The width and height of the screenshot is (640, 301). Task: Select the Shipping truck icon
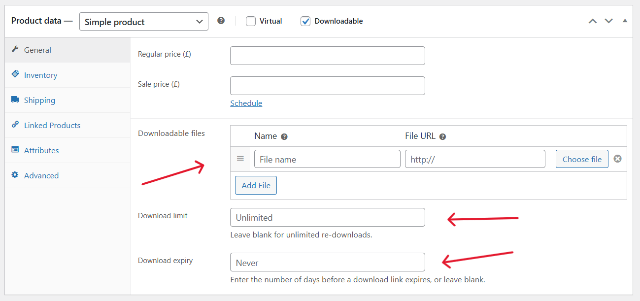tap(15, 100)
